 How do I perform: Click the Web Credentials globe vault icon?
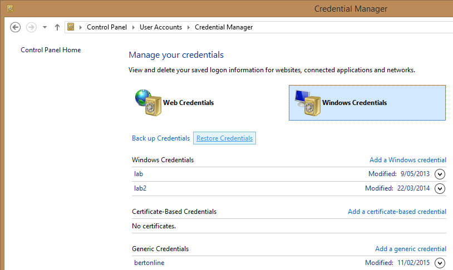point(147,102)
